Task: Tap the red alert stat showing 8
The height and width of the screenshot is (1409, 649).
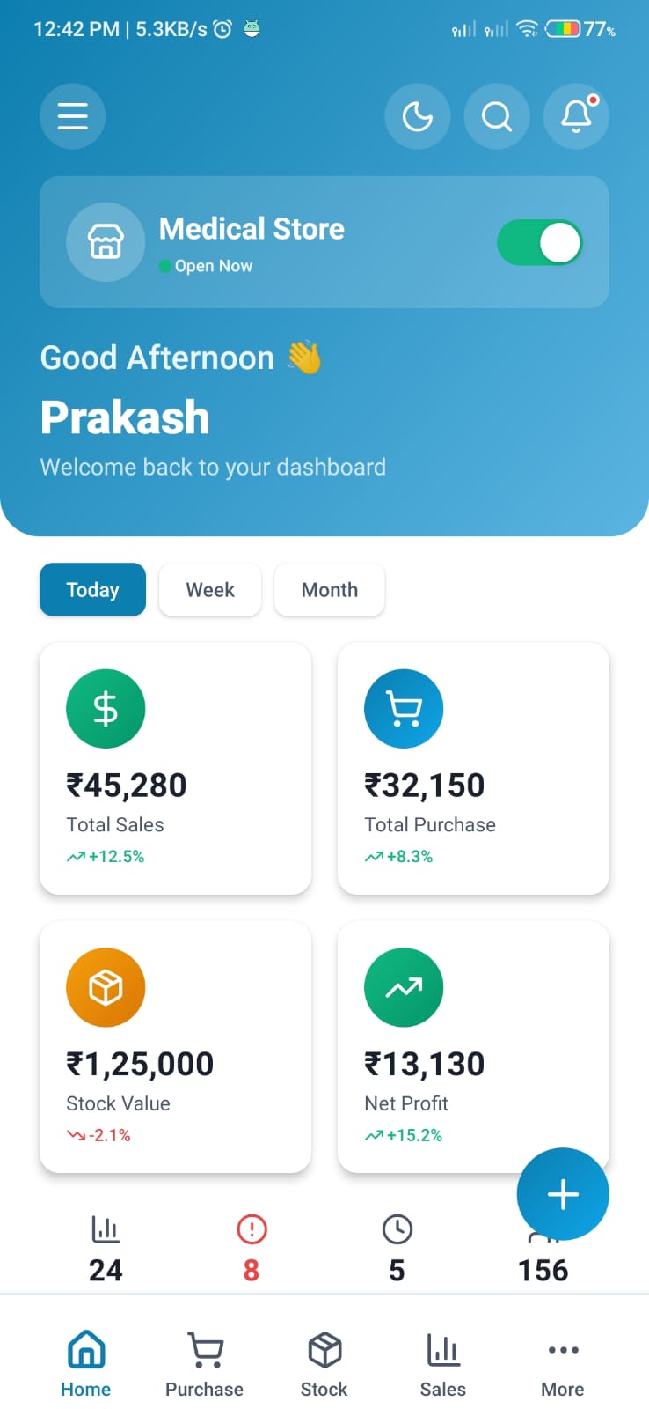Action: 252,1249
